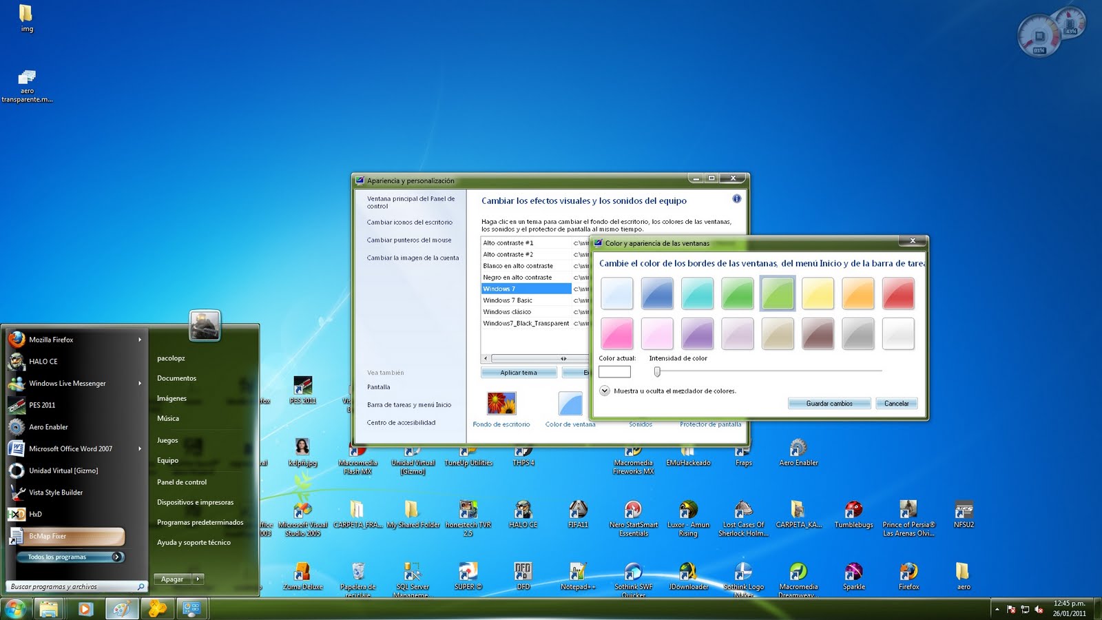Screen dimensions: 1102x620
Task: Click Aplicar tema button
Action: click(x=519, y=373)
